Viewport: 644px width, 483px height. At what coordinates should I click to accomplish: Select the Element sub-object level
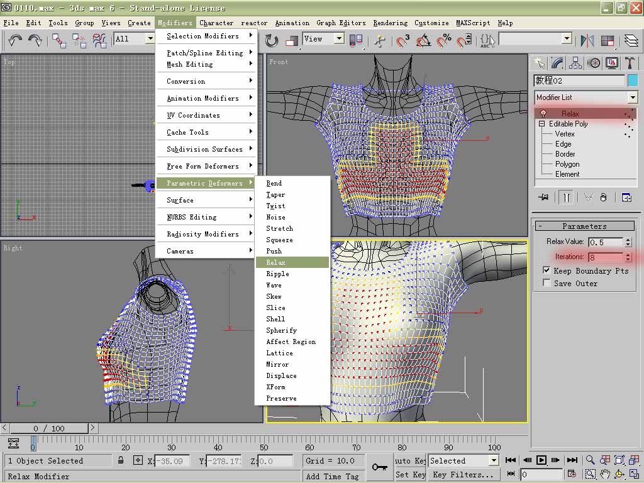click(567, 174)
